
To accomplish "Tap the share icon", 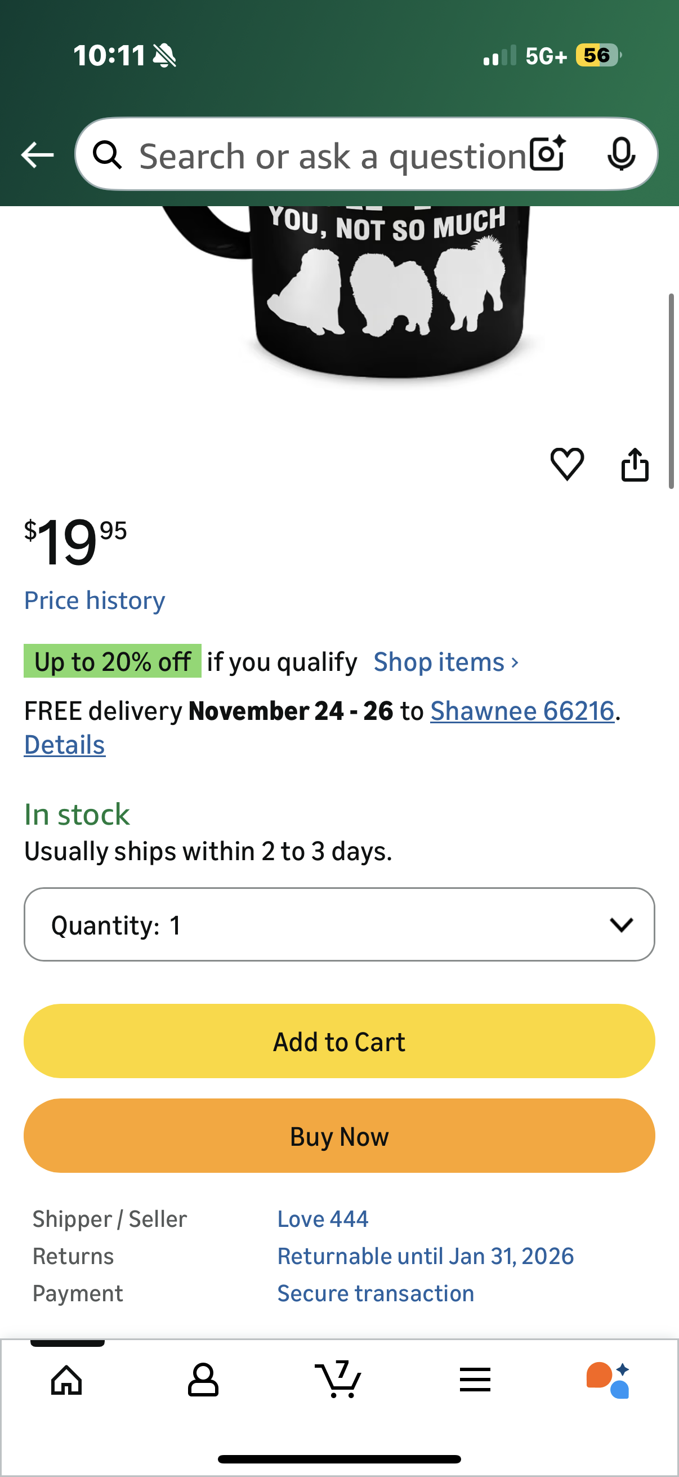I will (635, 464).
